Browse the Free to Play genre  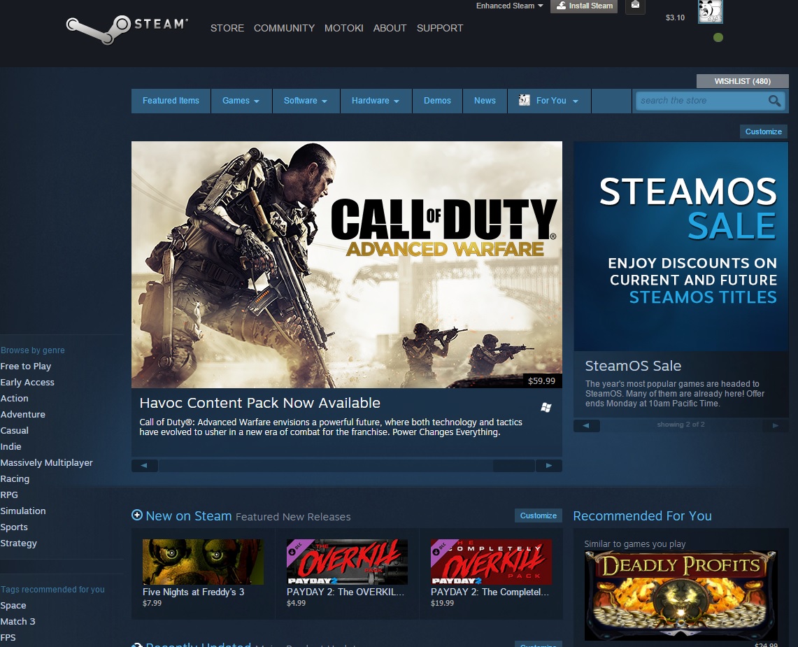pos(26,366)
